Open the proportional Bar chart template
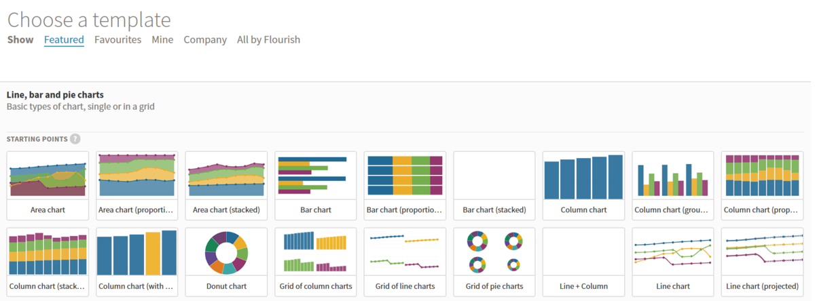This screenshot has width=815, height=301. tap(405, 185)
